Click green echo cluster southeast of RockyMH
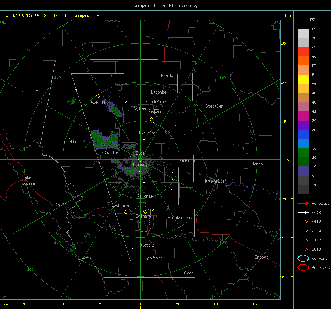Image resolution: width=331 pixels, height=309 pixels. [x=115, y=110]
